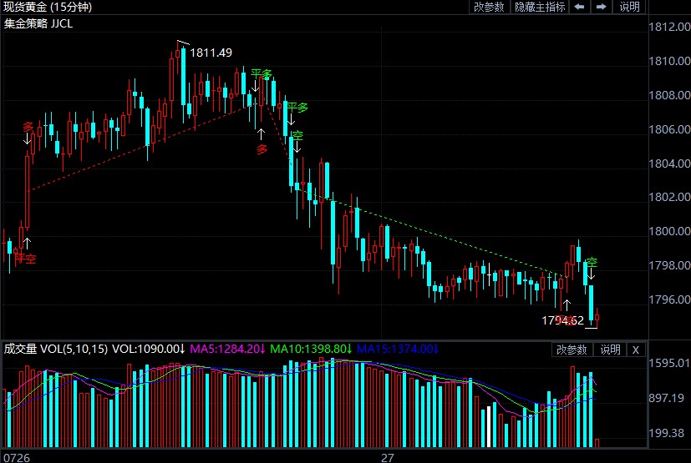
Task: Click the 1794.62 low price label
Action: click(563, 320)
